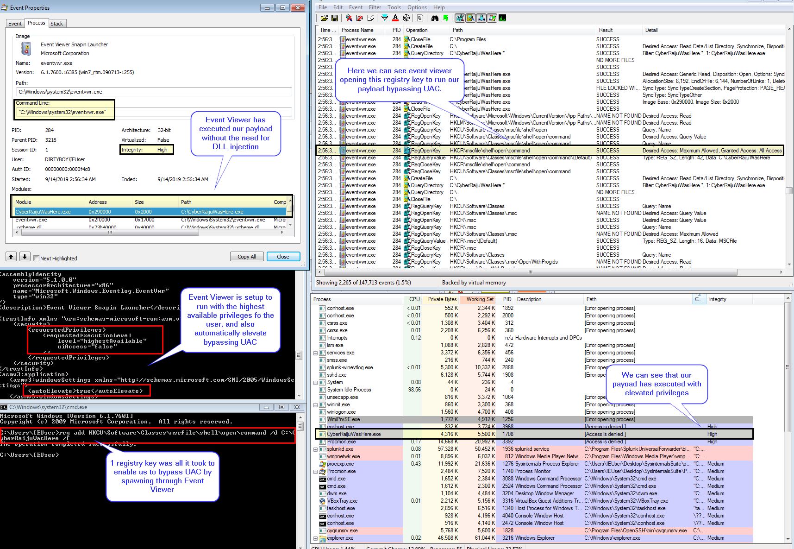Click the cmd.exe window title bar icon

(x=4, y=407)
